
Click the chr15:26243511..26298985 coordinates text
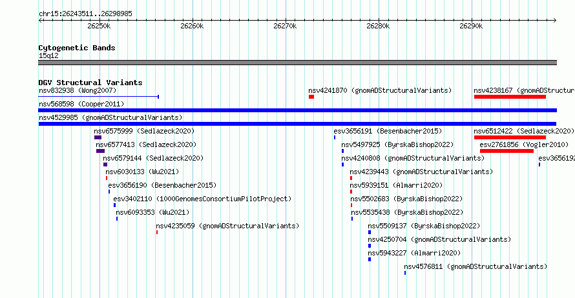click(85, 14)
